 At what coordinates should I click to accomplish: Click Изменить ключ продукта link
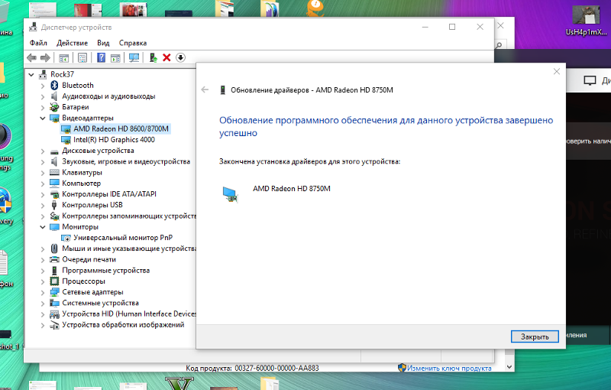[449, 368]
